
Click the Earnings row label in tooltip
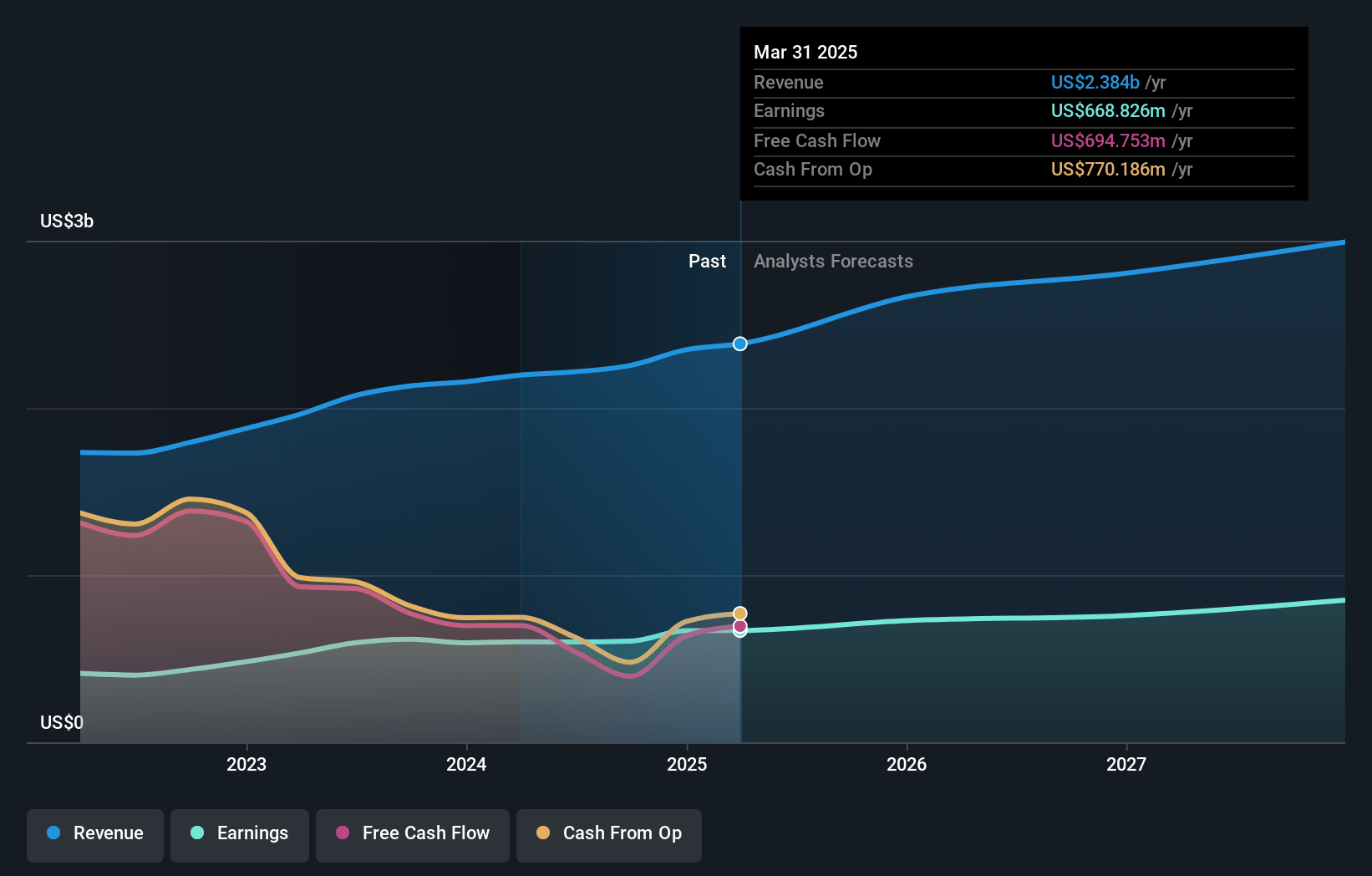789,110
